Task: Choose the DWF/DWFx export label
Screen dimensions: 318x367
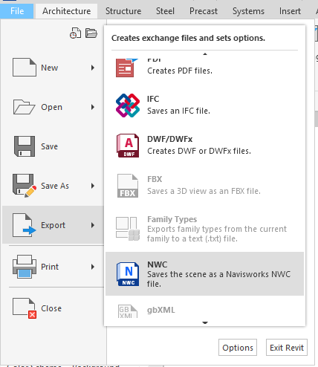Action: [169, 139]
